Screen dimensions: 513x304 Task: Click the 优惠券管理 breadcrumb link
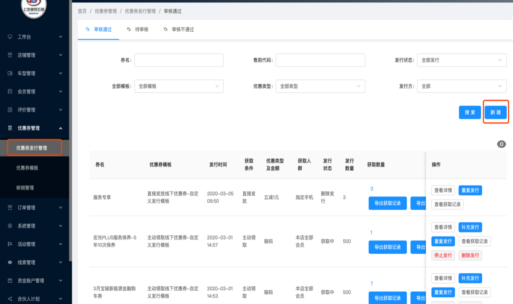tap(106, 11)
